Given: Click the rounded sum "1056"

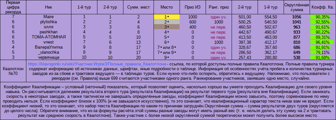Looking at the screenshot, I should pyautogui.click(x=297, y=17).
